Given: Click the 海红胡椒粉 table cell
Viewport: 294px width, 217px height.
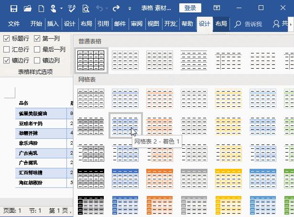Looking at the screenshot, I should point(41,183).
